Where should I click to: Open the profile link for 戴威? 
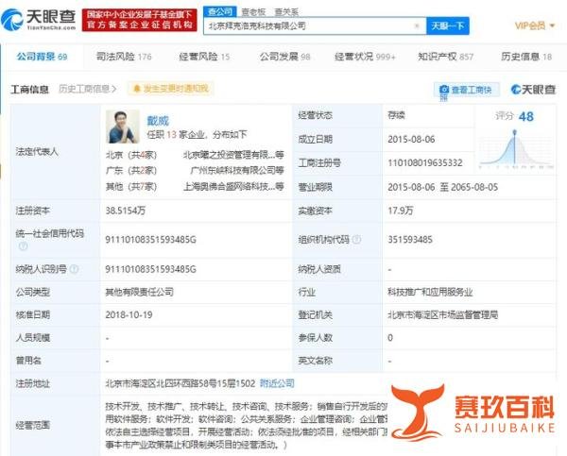158,120
